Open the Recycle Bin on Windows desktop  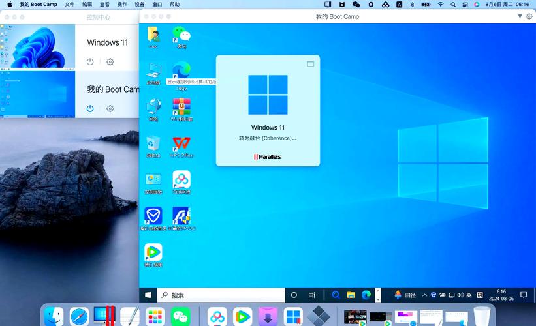[153, 146]
